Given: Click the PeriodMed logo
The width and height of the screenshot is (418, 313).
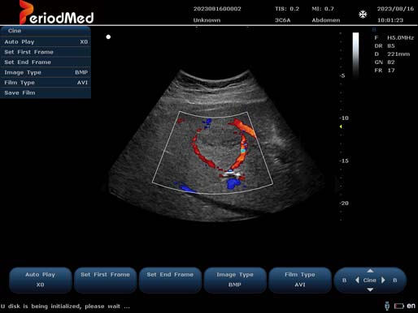Looking at the screenshot, I should 57,13.
